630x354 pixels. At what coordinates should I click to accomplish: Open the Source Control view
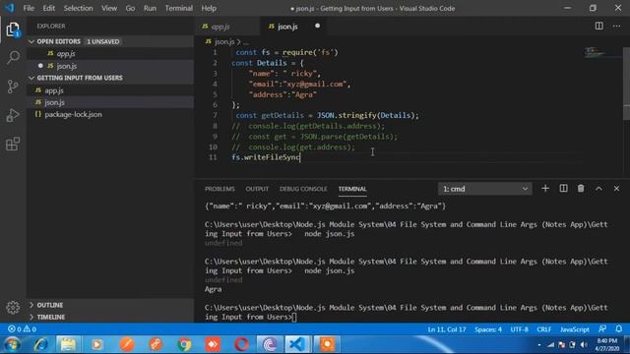[13, 87]
